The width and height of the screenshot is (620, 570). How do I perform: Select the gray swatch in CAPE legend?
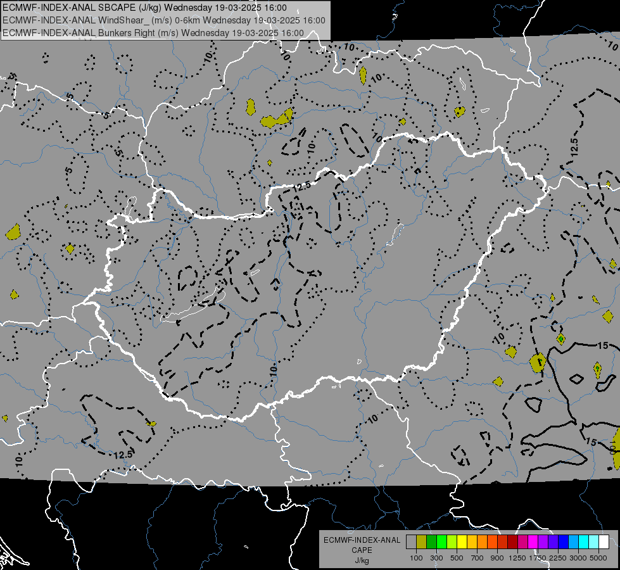pos(411,541)
